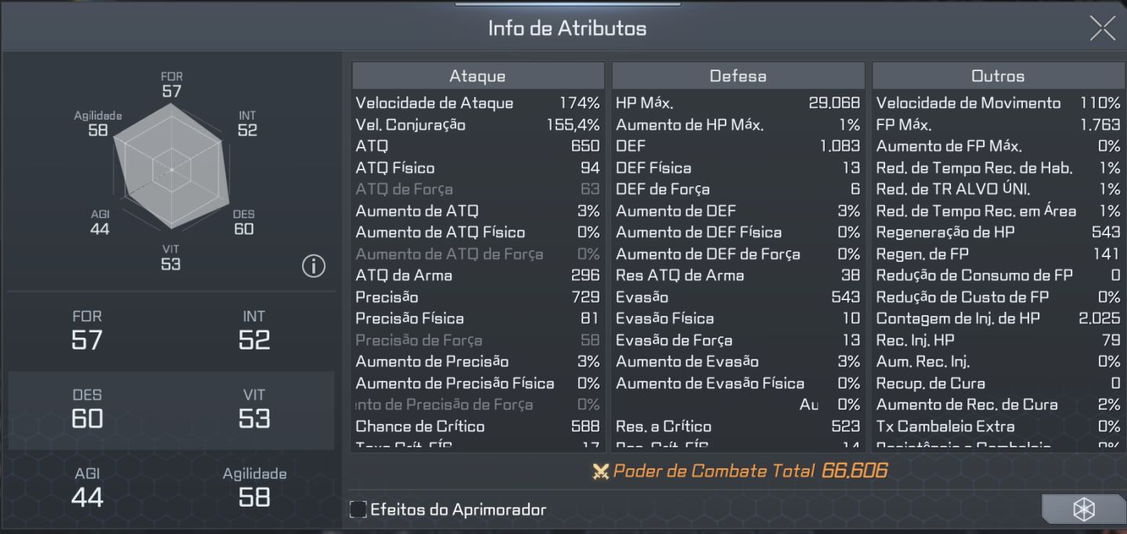Image resolution: width=1127 pixels, height=534 pixels.
Task: Select the INT 52 stat tile
Action: point(254,332)
